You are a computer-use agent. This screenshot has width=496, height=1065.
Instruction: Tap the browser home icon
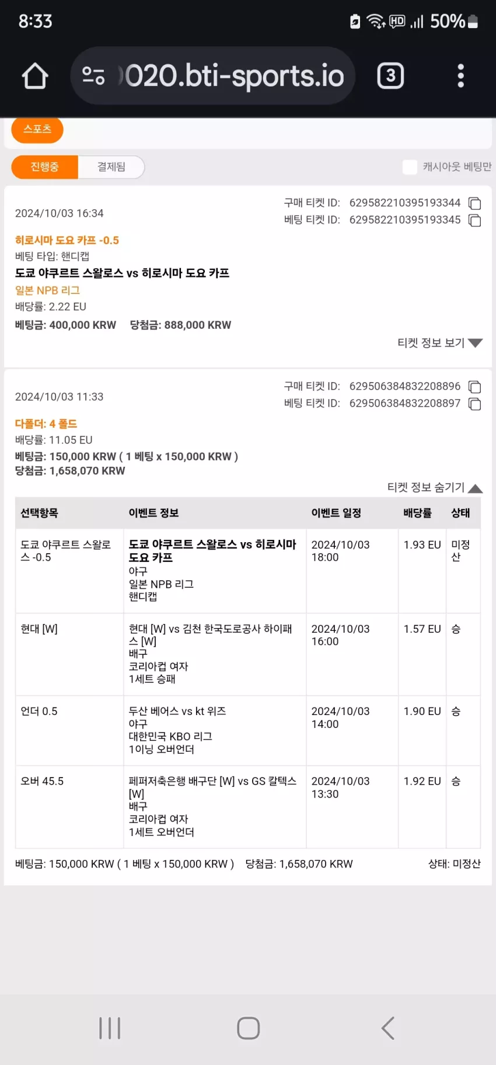(35, 76)
